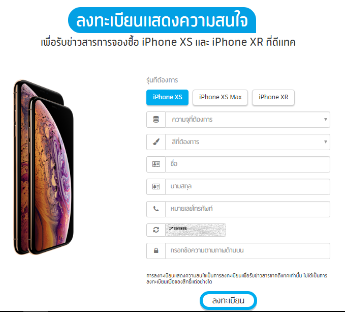This screenshot has width=345, height=312.
Task: Submit the form with ลงทะเบียน button
Action: [x=228, y=300]
